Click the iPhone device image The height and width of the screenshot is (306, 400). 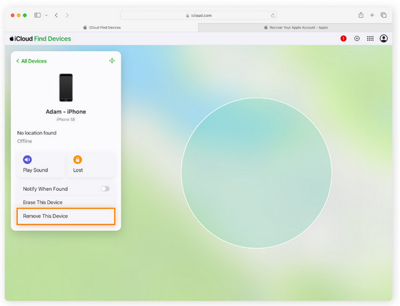(x=66, y=88)
